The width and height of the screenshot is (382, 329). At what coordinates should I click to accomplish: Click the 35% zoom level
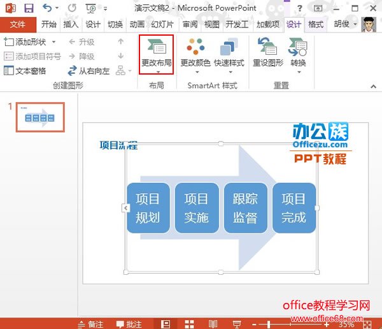pos(346,325)
